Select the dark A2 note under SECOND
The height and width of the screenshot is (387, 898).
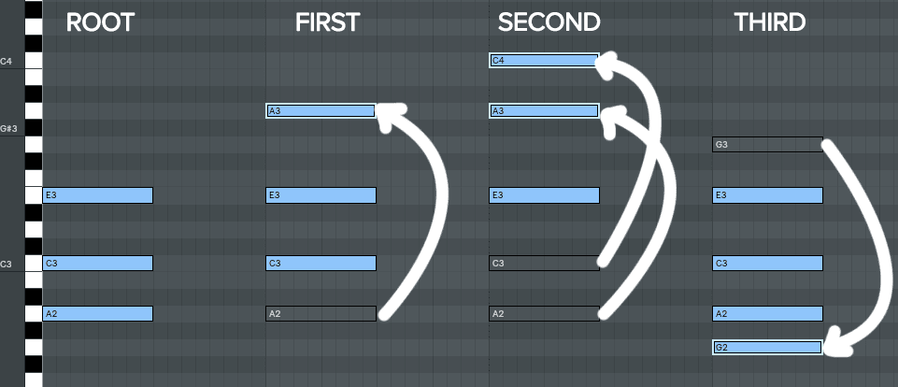(543, 314)
